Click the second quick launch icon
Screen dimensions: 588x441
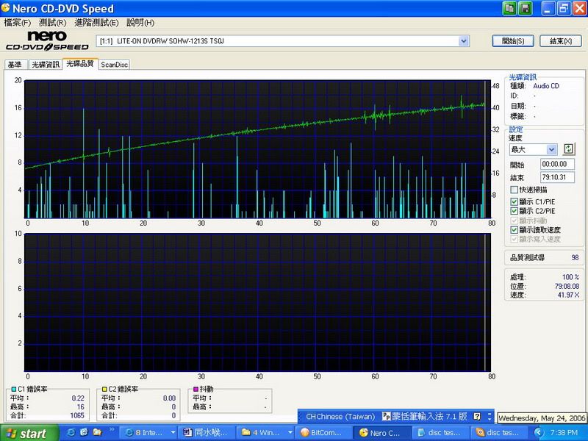tap(84, 432)
